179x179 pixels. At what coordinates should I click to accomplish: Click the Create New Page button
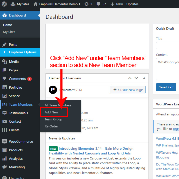pos(127,90)
